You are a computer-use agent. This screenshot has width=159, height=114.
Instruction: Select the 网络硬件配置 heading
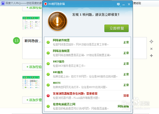[61, 40]
